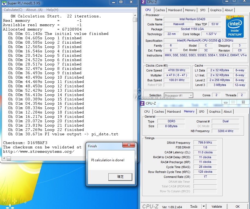Click the Level 3 cache value 3 MBytes
Viewport: 250px width, 209px height.
220,85
